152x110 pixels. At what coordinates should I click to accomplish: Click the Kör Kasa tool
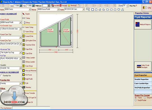coord(27,75)
